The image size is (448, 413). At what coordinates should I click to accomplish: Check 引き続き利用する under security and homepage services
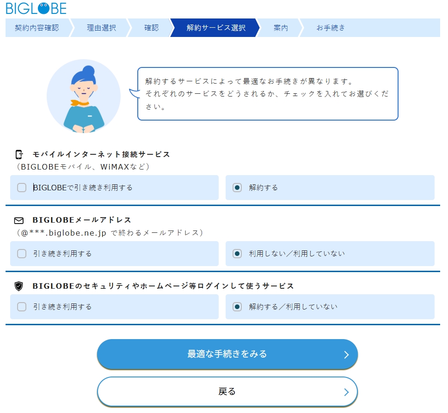click(22, 307)
